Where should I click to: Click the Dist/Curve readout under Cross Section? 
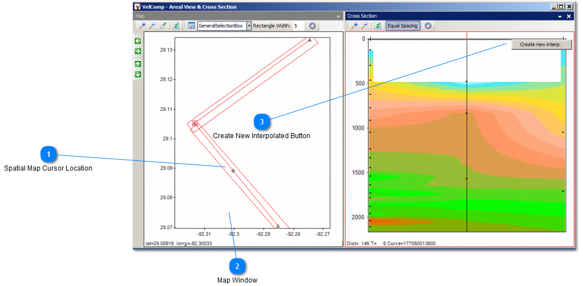[x=391, y=243]
